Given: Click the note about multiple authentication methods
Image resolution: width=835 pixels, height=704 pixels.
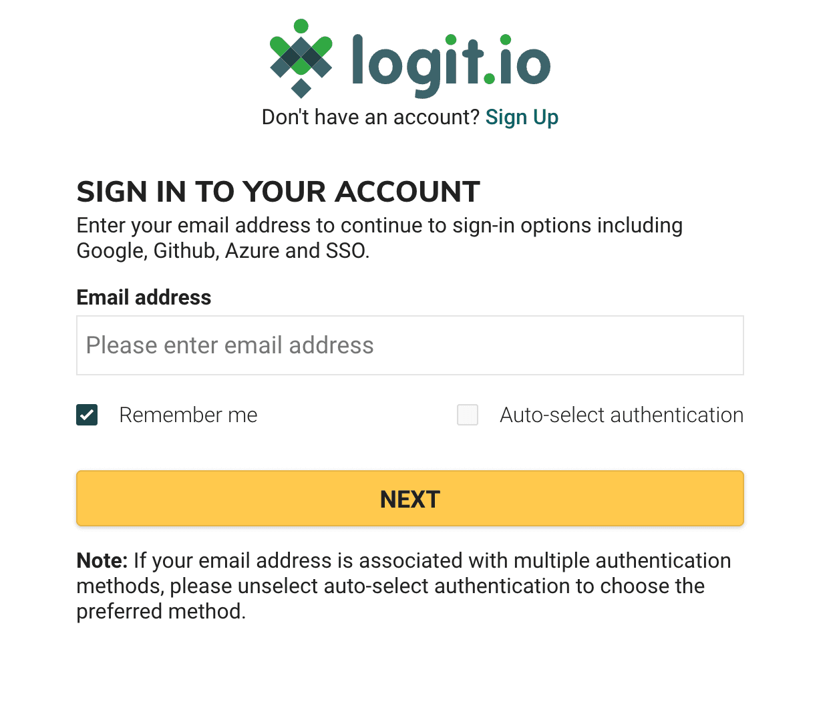Looking at the screenshot, I should coord(403,586).
